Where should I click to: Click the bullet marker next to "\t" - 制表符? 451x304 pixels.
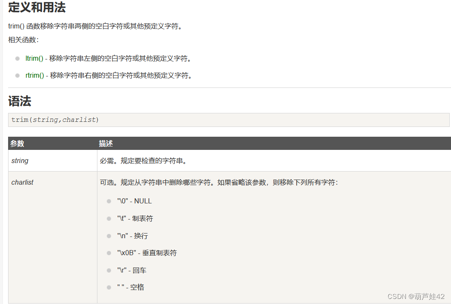109,218
